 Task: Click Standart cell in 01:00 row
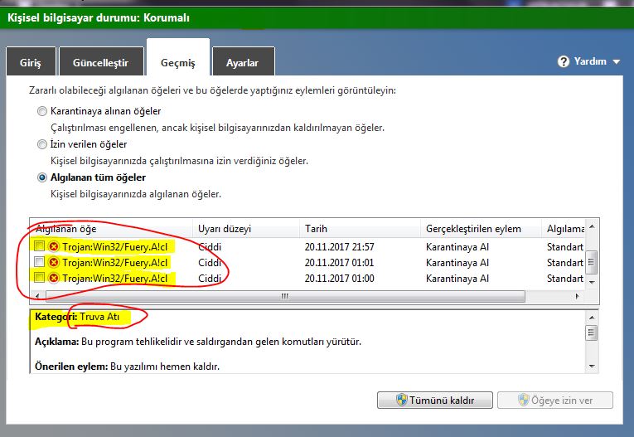[565, 279]
